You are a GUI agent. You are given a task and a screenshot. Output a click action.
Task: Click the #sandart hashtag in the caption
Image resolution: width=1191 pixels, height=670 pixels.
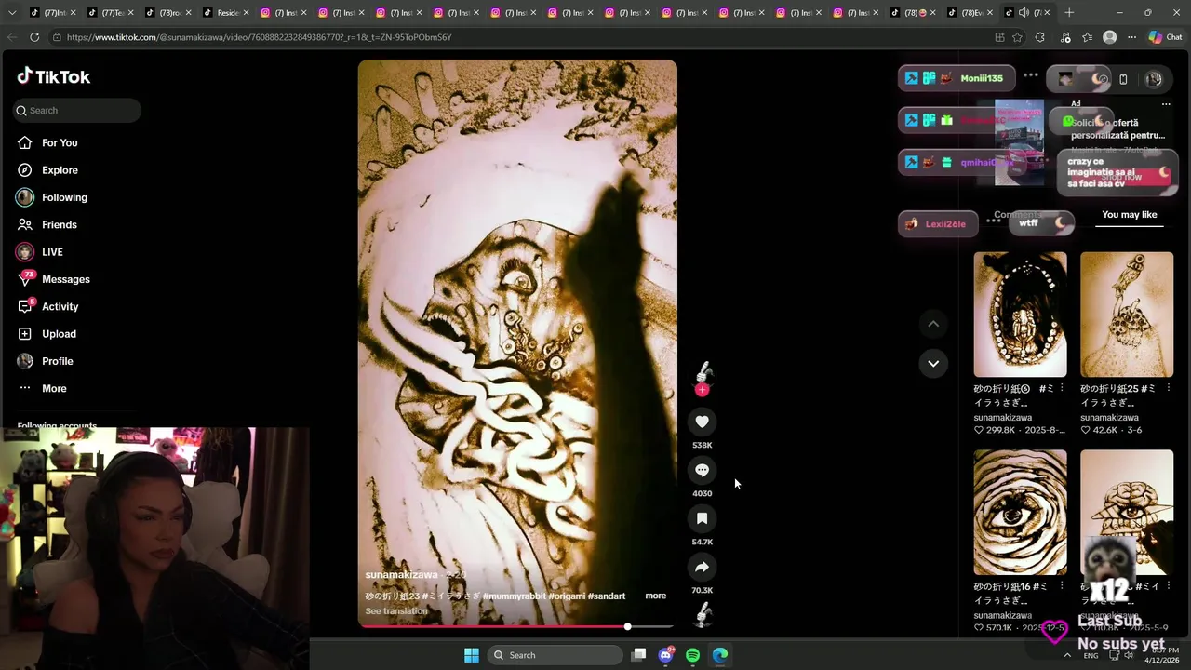(x=607, y=596)
